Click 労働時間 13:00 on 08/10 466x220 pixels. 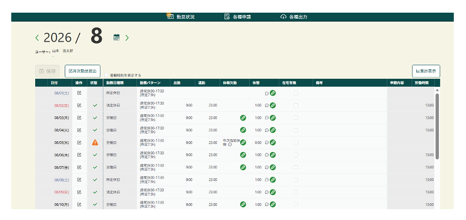429,204
